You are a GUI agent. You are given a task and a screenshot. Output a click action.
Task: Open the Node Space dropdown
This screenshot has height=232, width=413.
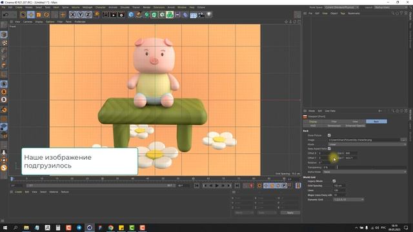click(341, 7)
